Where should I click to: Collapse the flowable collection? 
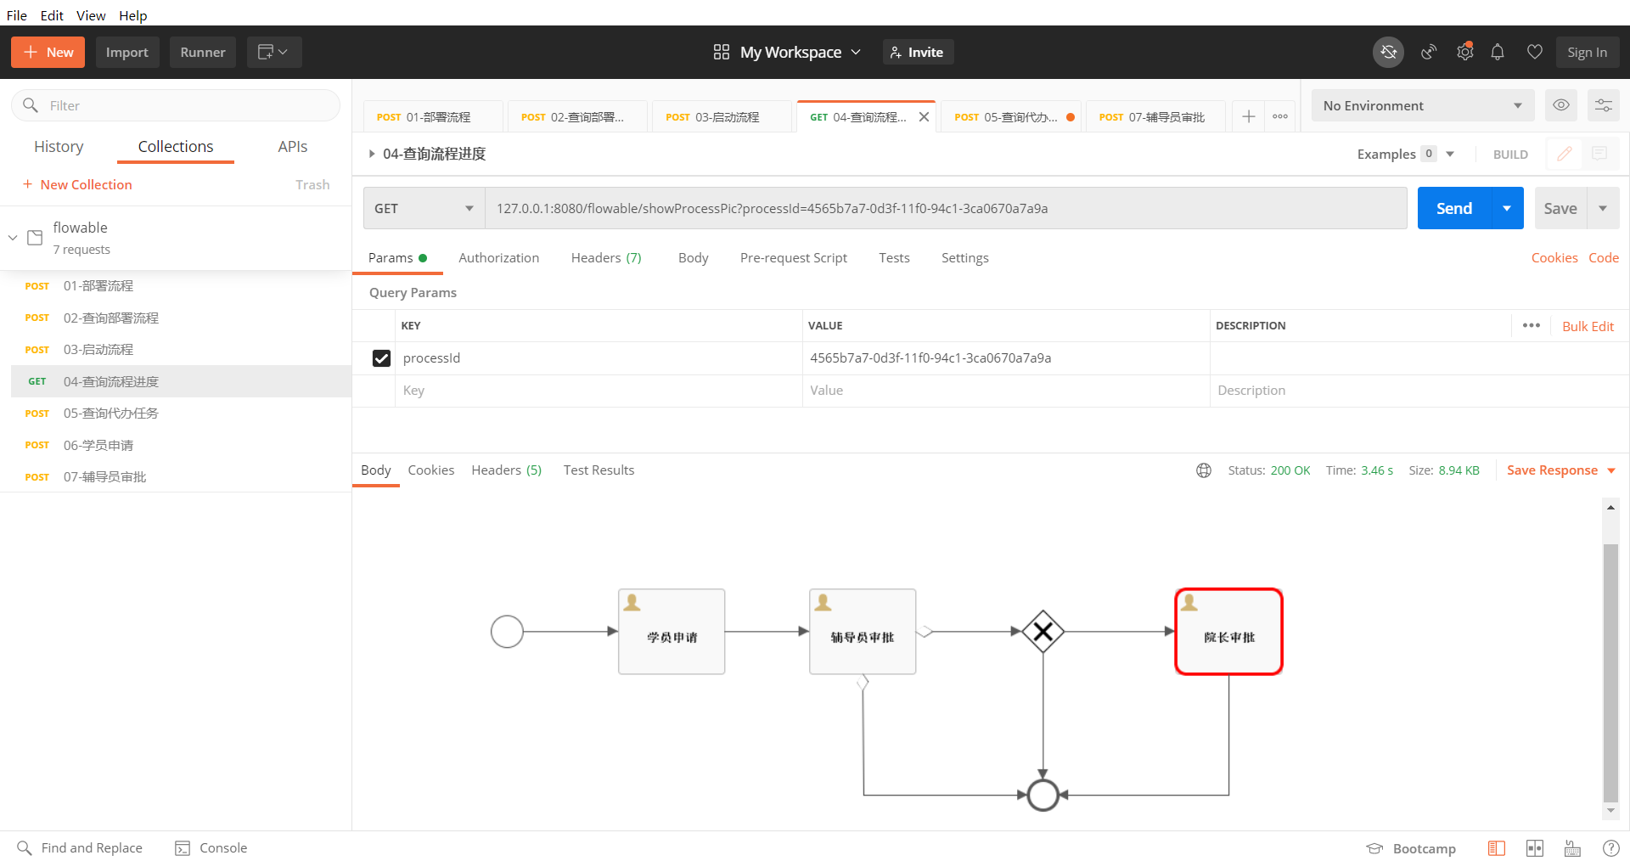pos(13,238)
